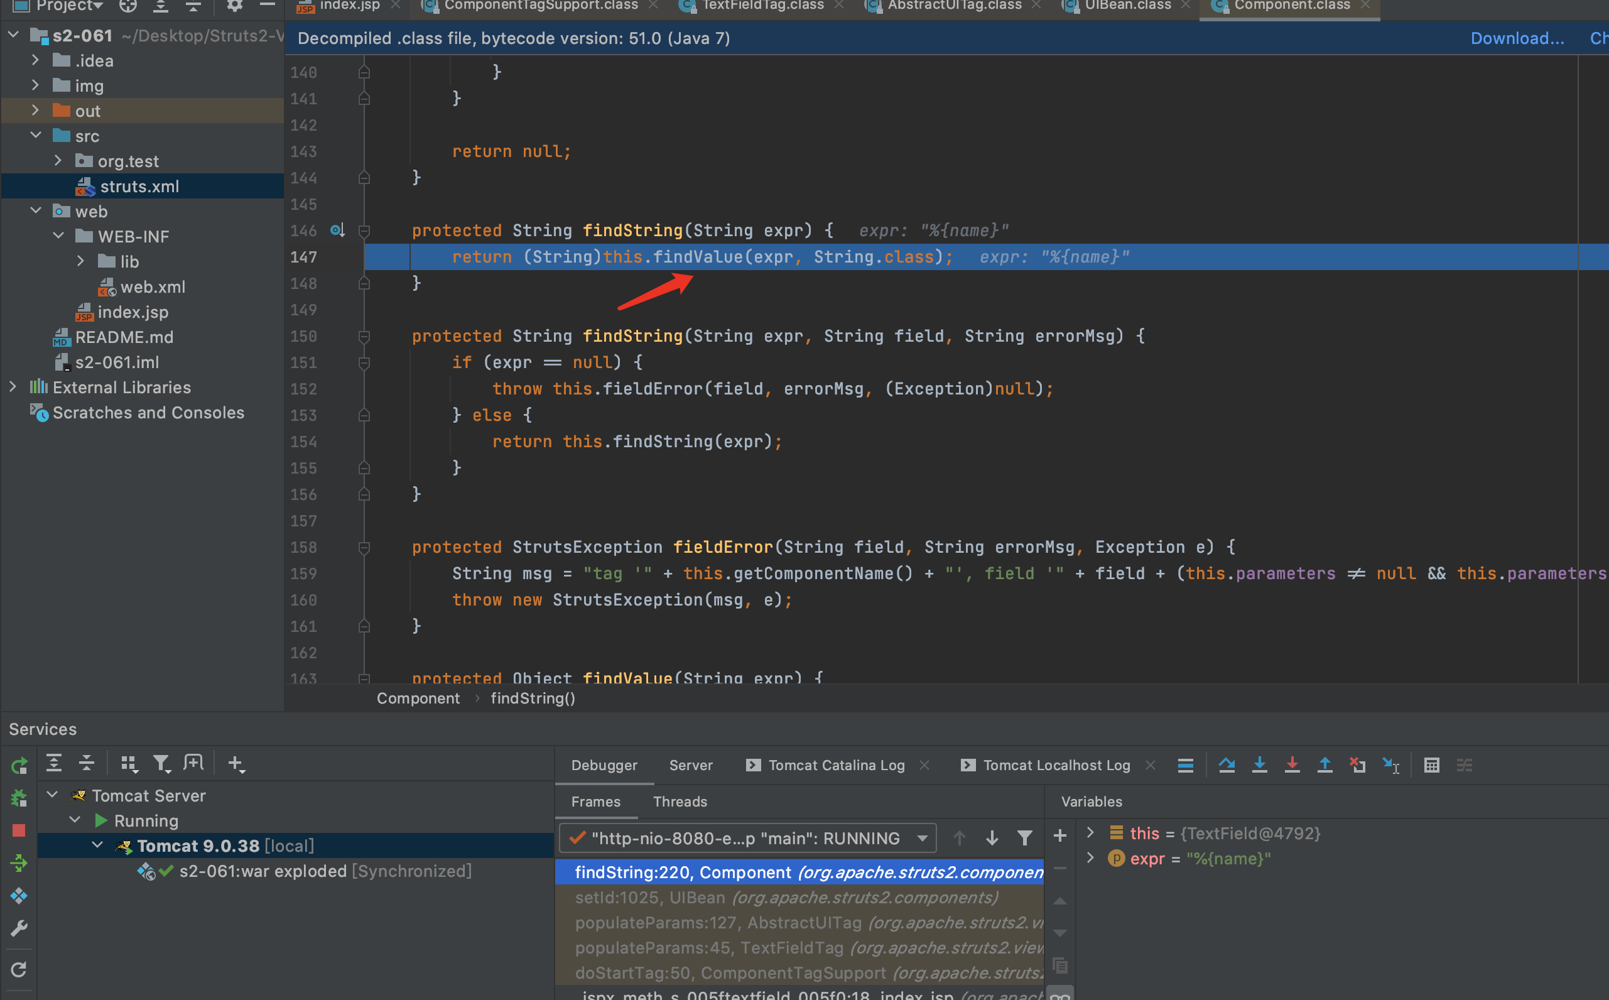
Task: Expand the out folder
Action: (35, 111)
